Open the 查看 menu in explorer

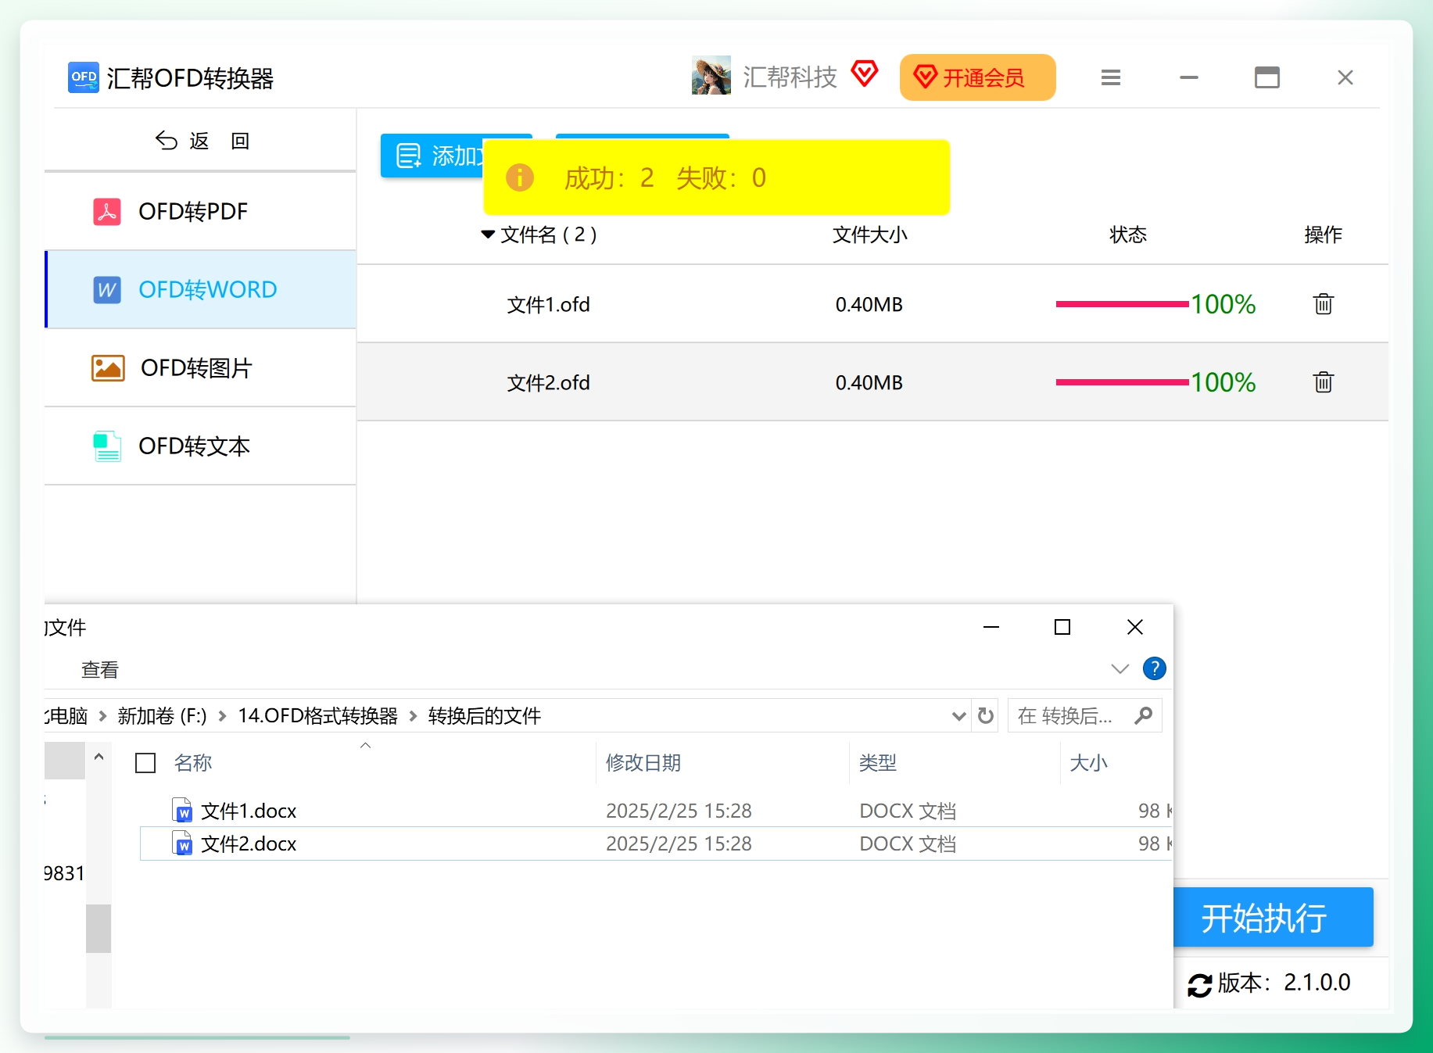(100, 670)
